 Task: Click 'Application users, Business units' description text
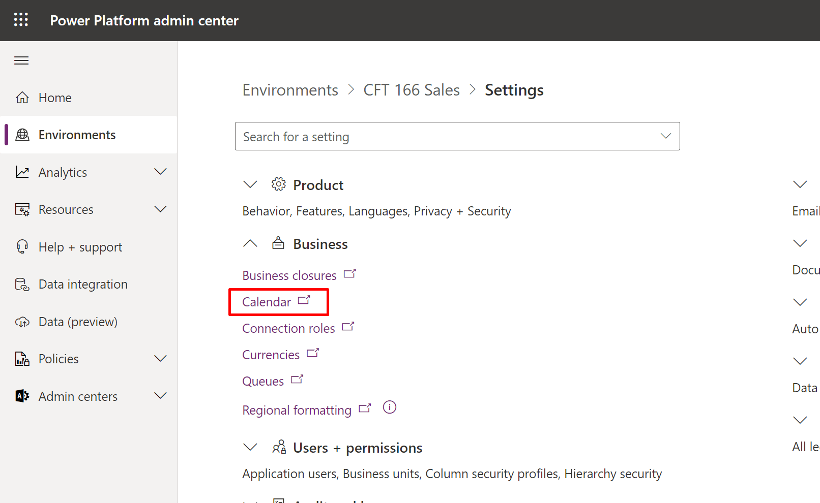point(452,474)
